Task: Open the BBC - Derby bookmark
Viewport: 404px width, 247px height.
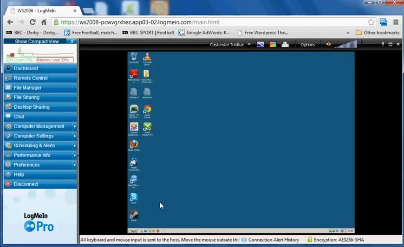Action: 32,33
